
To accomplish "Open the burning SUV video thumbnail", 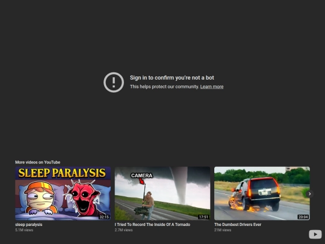I will (262, 193).
